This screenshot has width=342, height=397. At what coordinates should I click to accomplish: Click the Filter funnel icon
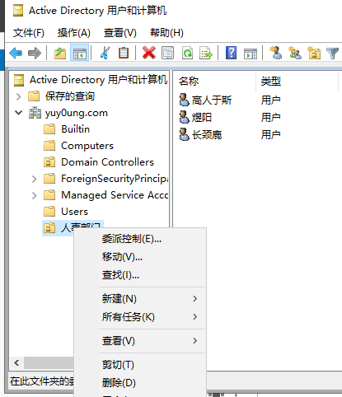point(332,54)
